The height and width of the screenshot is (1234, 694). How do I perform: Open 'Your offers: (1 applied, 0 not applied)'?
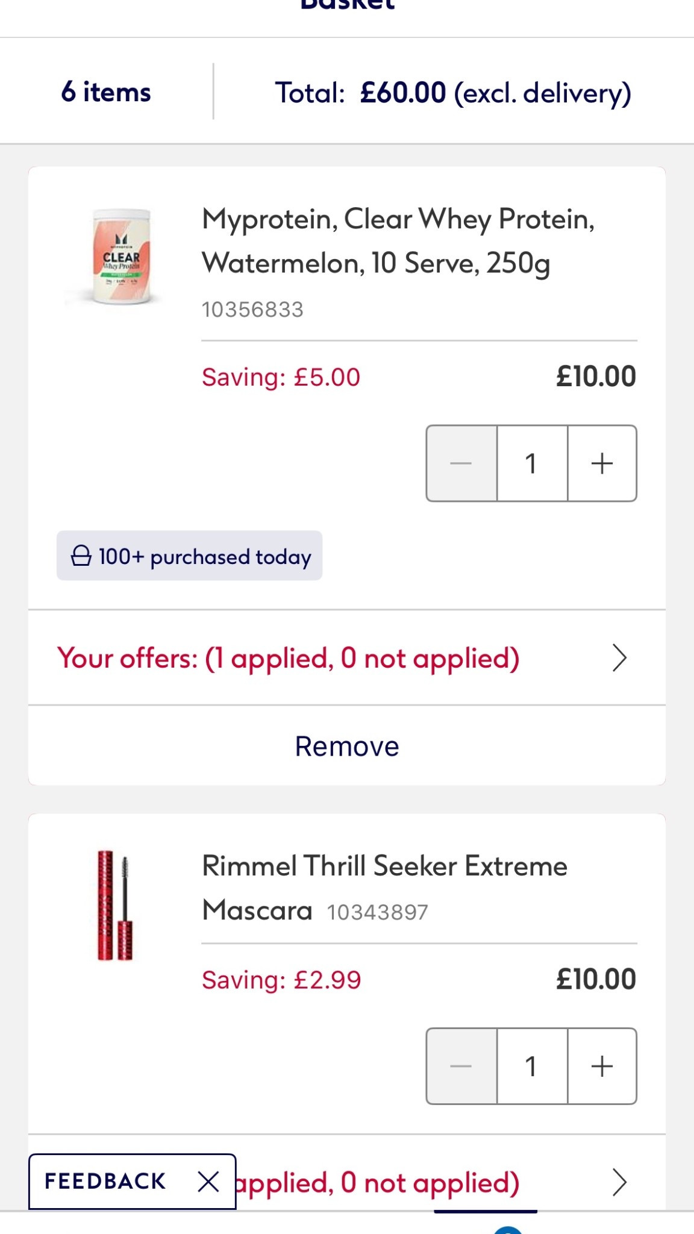click(289, 658)
